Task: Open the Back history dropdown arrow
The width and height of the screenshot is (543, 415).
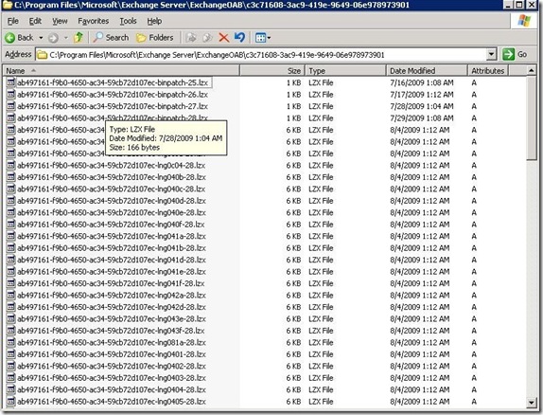Action: pos(41,38)
